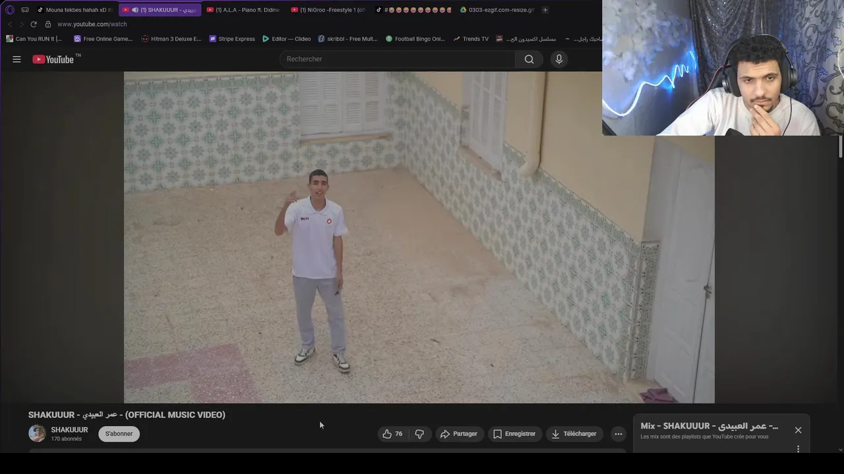Open Free Online Game bookmark

click(x=103, y=39)
